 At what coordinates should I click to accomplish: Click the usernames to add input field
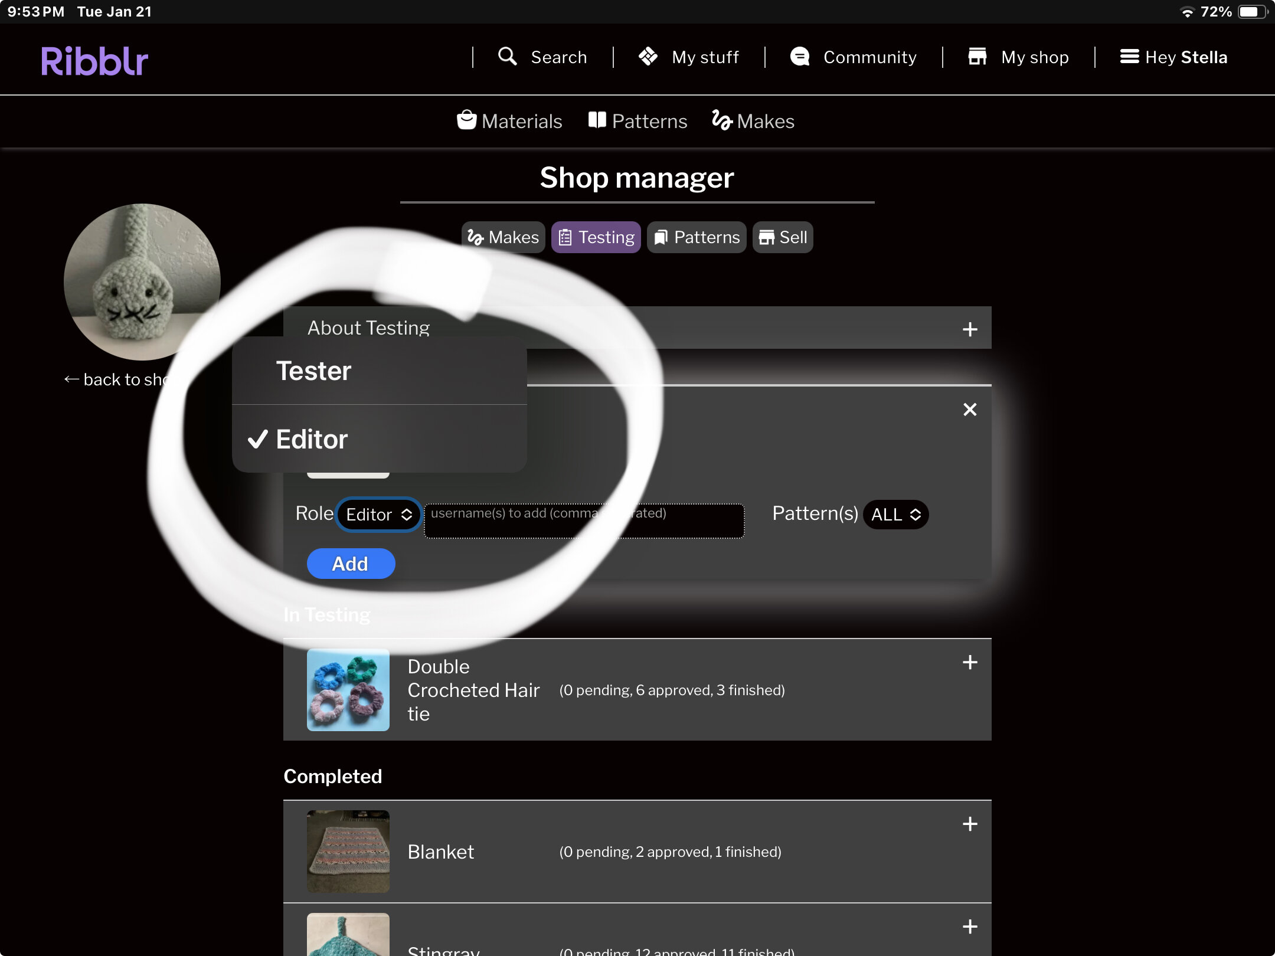point(584,520)
